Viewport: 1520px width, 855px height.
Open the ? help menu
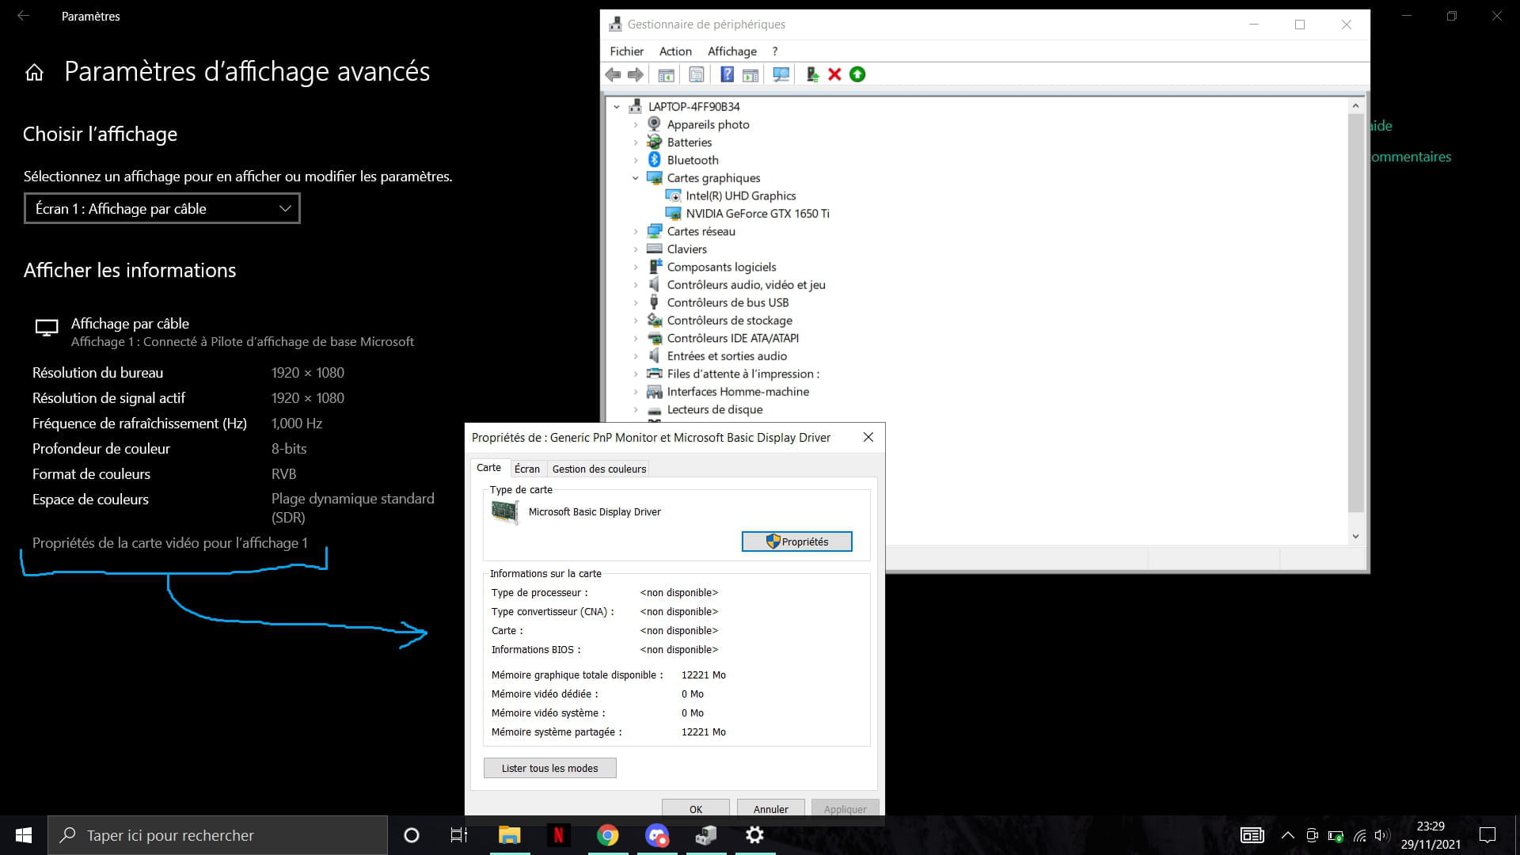[775, 51]
